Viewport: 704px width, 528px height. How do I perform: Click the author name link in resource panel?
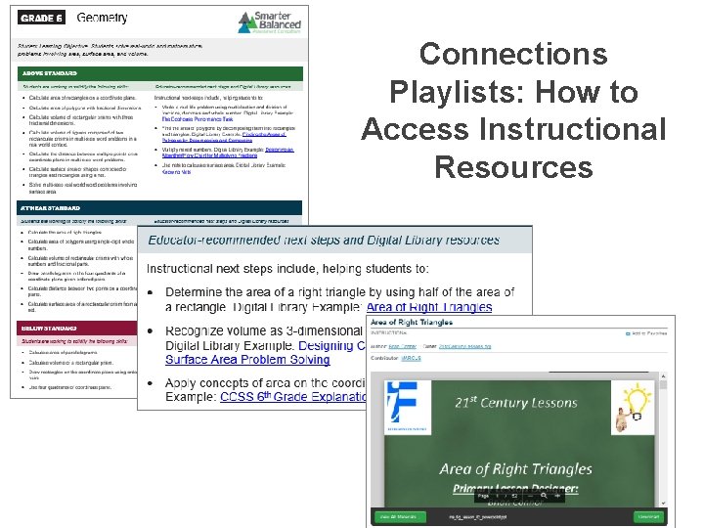coord(402,346)
